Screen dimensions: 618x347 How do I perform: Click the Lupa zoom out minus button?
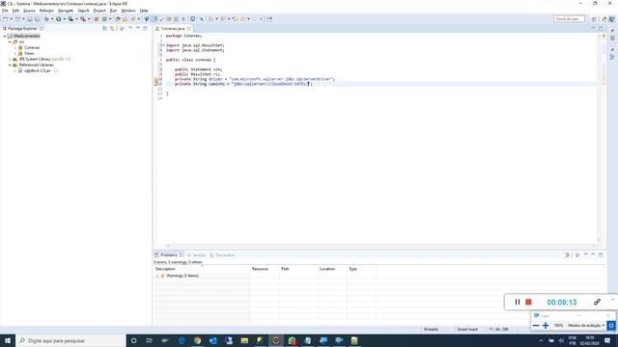point(536,326)
